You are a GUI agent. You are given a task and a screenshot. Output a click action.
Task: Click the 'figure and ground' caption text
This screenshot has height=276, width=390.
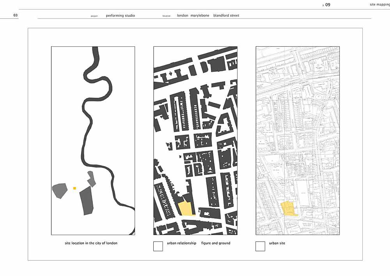[216, 243]
